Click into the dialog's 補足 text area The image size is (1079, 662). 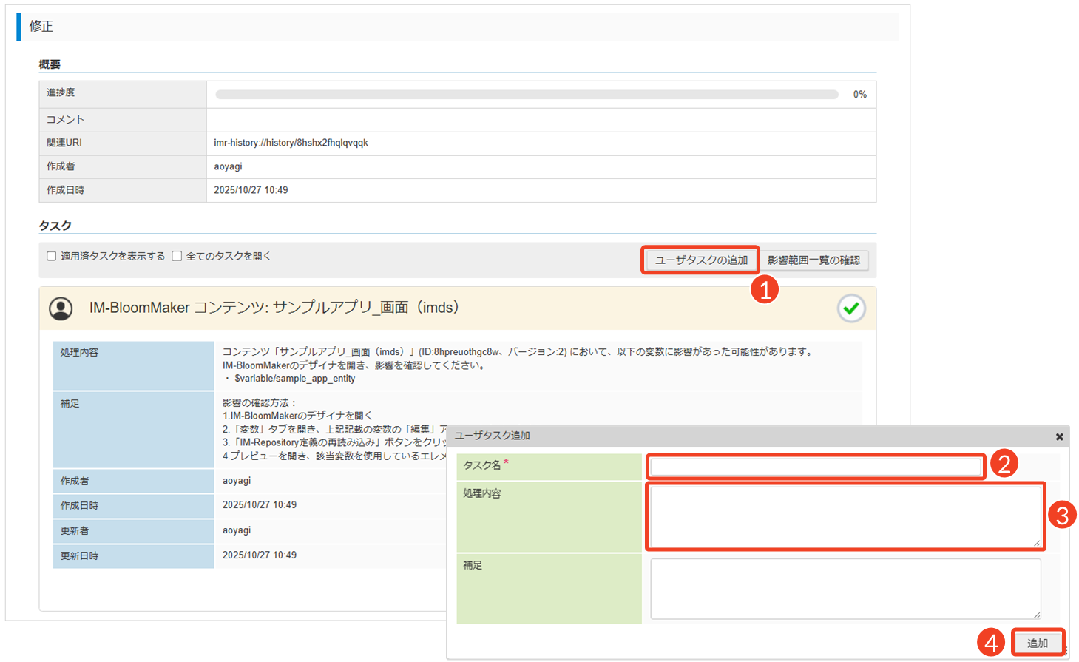[845, 588]
